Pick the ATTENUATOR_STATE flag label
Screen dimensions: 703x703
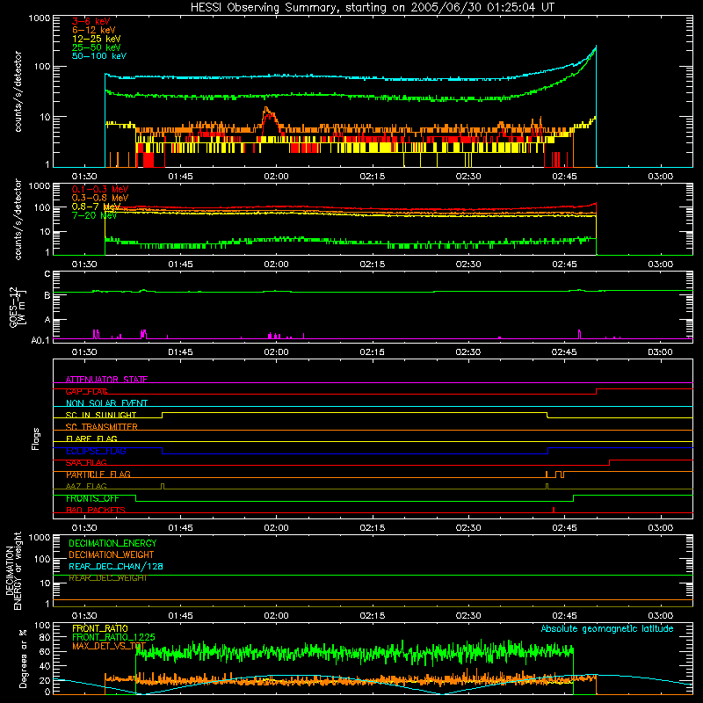(106, 380)
